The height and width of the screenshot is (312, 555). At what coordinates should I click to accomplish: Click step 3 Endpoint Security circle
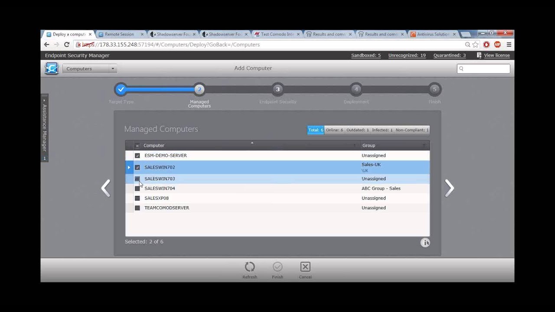pos(278,89)
